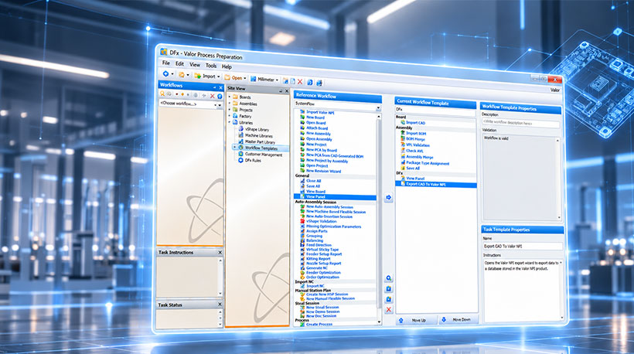Open the Edit menu
The width and height of the screenshot is (634, 354).
pos(179,64)
